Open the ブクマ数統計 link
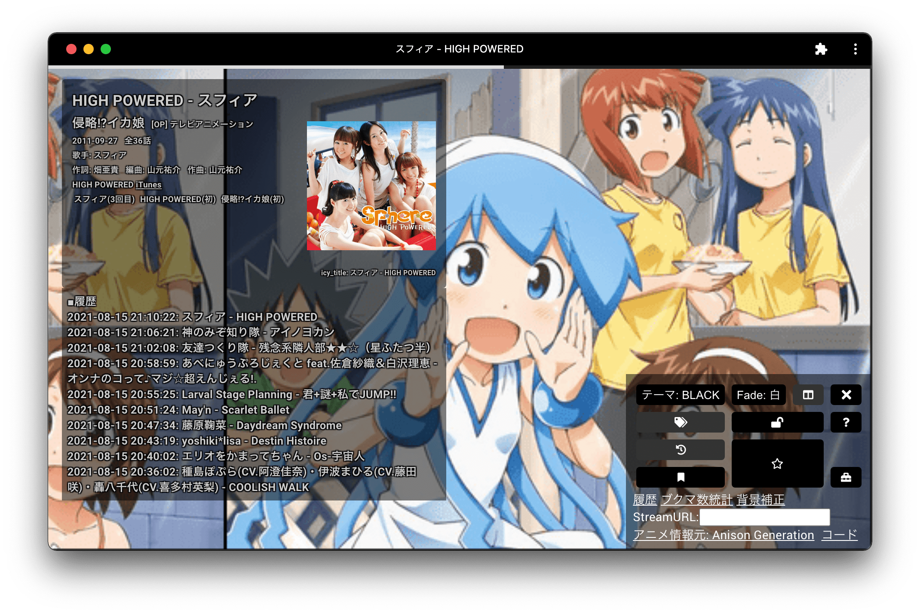Image resolution: width=920 pixels, height=614 pixels. (x=696, y=500)
